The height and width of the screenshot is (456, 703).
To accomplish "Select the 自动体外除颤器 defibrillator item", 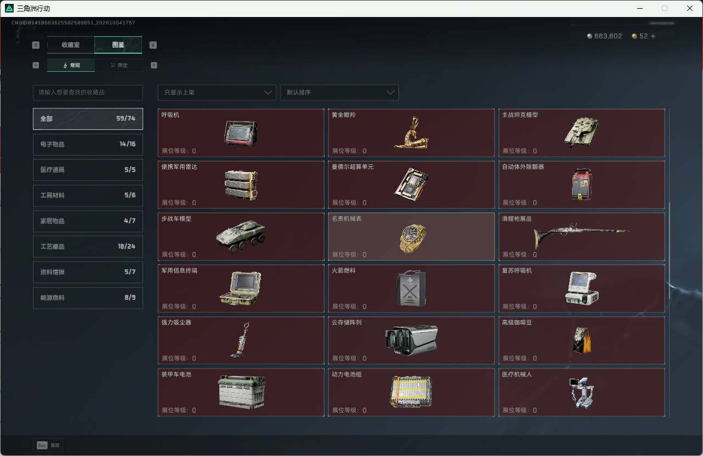I will 581,185.
